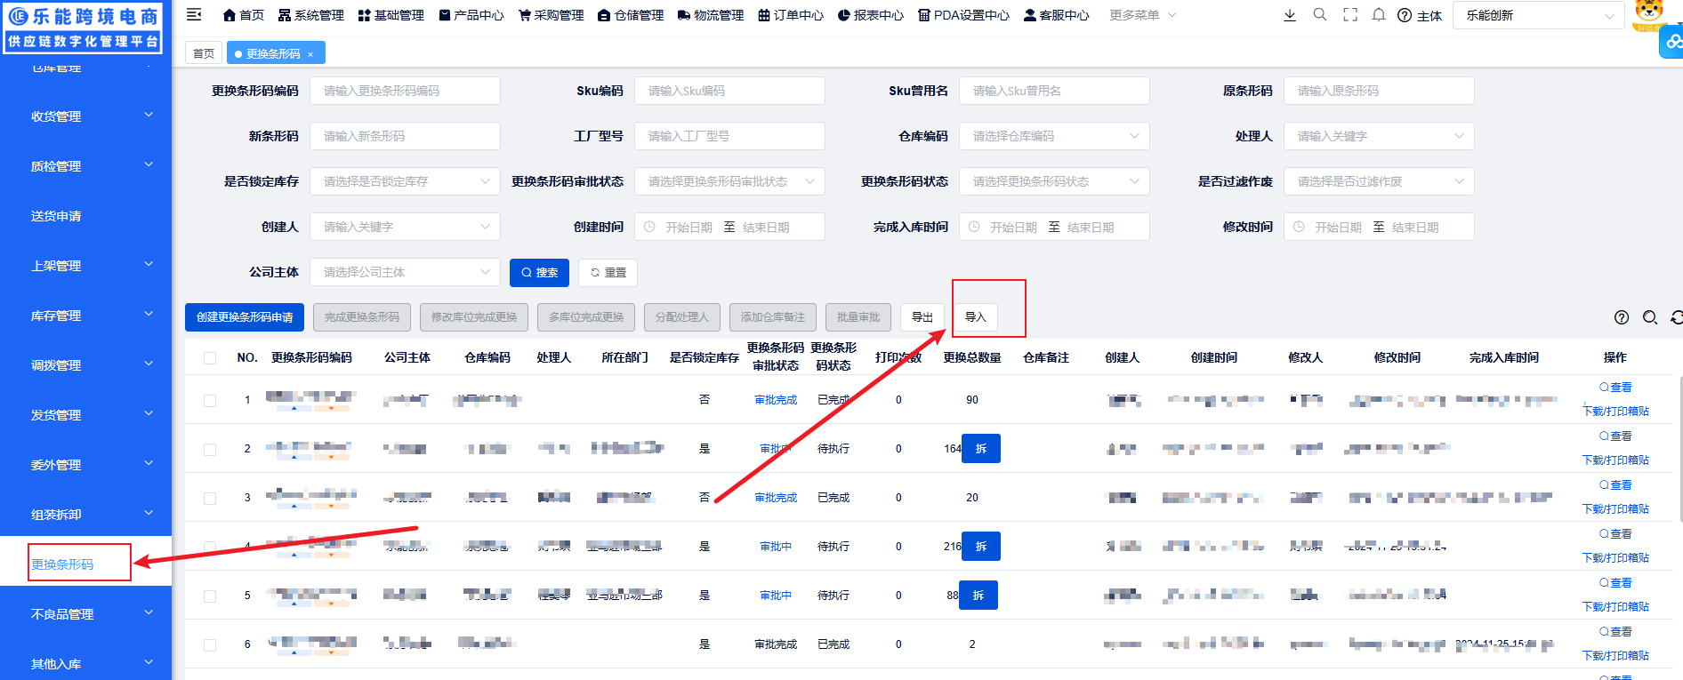Screen dimensions: 1683x680
Task: Click the table search magnifier icon
Action: [x=1650, y=317]
